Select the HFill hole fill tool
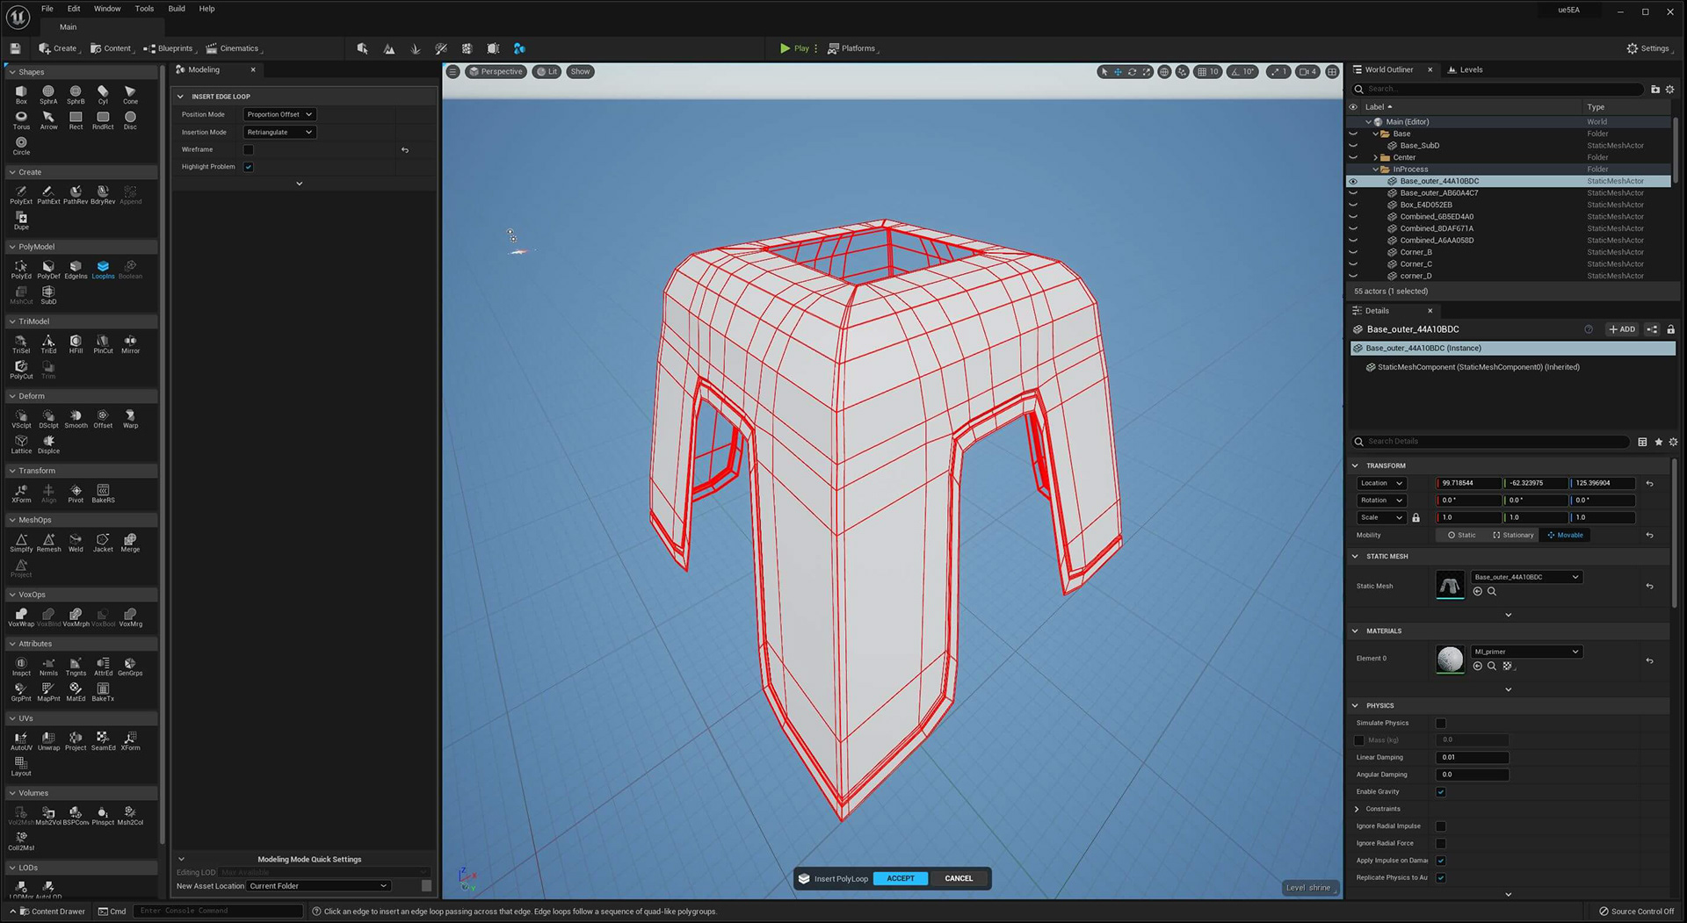 [x=76, y=343]
